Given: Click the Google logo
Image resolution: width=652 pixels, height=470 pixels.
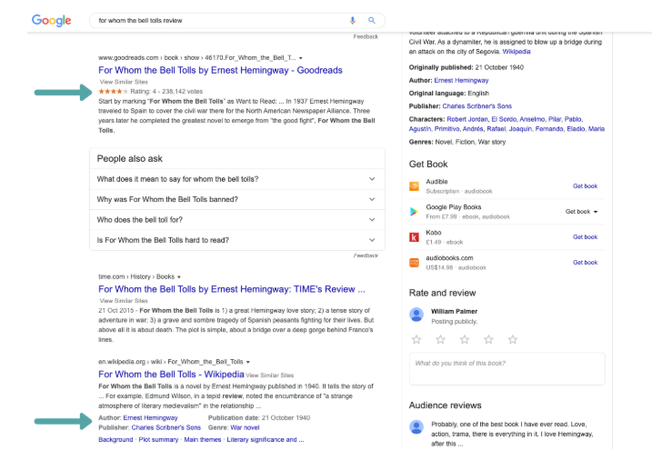Looking at the screenshot, I should pos(51,20).
